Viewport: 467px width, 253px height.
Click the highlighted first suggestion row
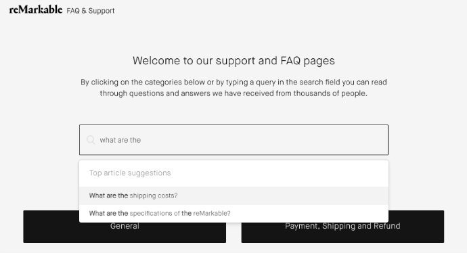click(x=234, y=195)
